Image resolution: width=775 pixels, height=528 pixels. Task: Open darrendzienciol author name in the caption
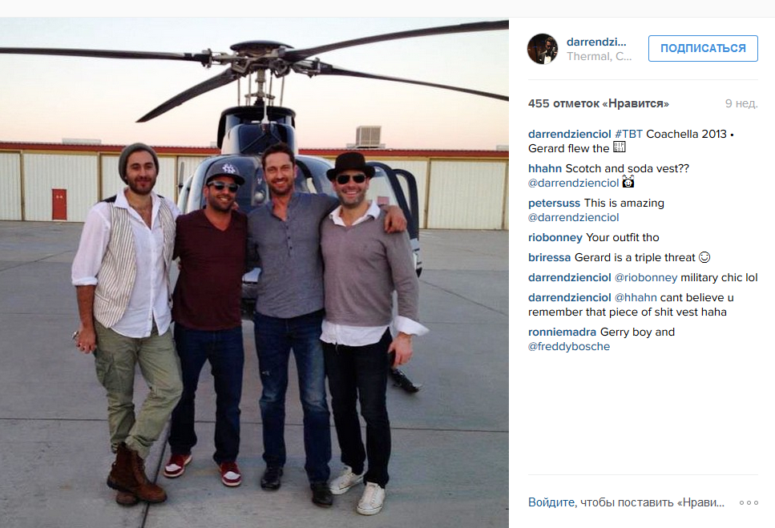(569, 134)
